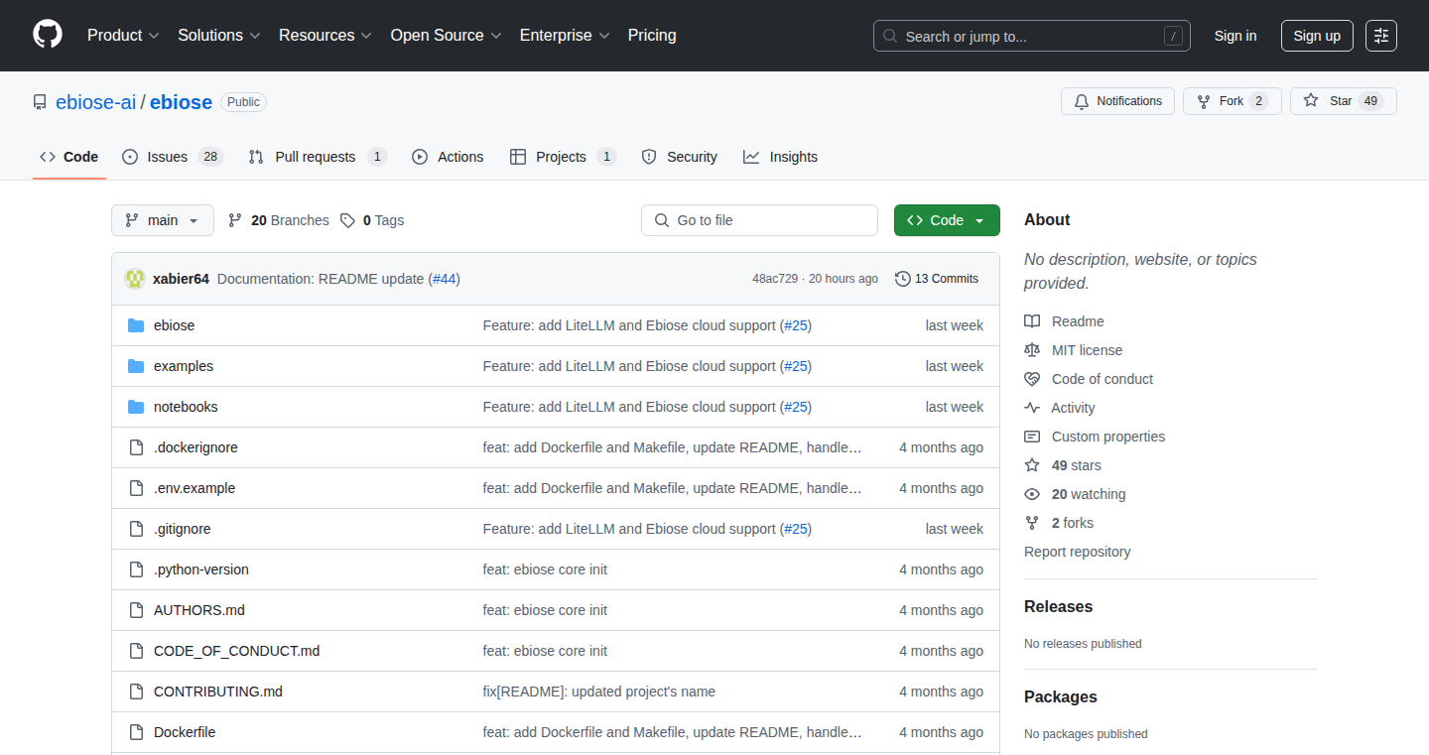Open the Pricing page
1429x755 pixels.
click(x=652, y=35)
